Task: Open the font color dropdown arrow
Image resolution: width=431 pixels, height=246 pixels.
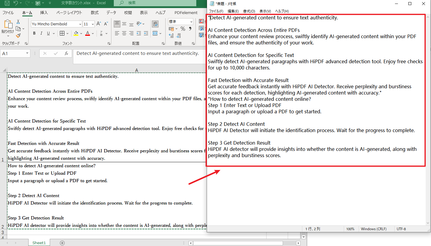Action: pyautogui.click(x=93, y=33)
